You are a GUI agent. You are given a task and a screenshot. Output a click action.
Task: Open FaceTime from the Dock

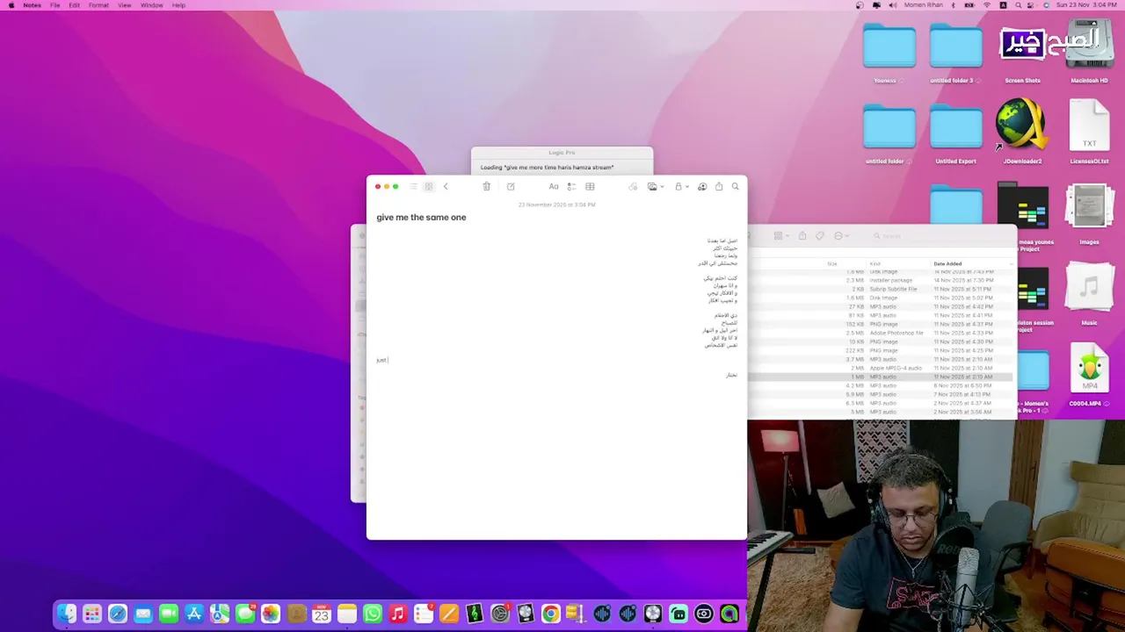169,614
